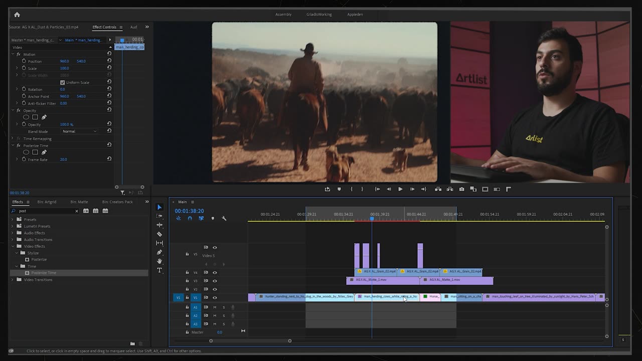This screenshot has width=642, height=361.
Task: Expand Time Remapping effect
Action: [x=13, y=138]
